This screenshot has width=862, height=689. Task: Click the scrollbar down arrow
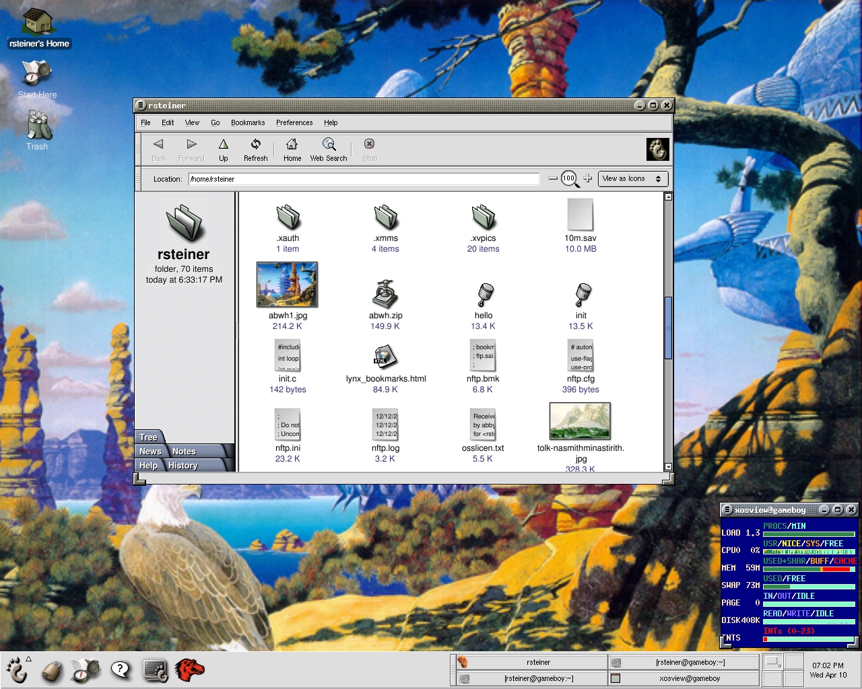coord(668,466)
